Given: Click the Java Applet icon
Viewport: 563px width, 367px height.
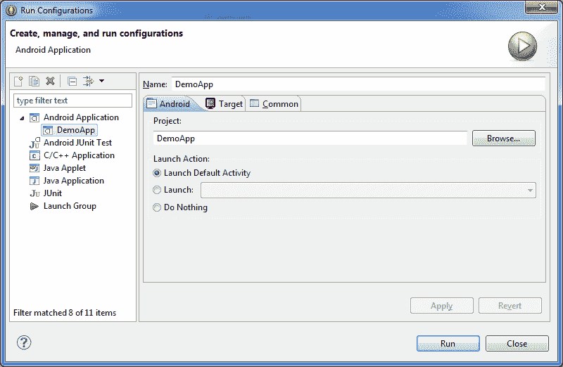Looking at the screenshot, I should coord(34,168).
